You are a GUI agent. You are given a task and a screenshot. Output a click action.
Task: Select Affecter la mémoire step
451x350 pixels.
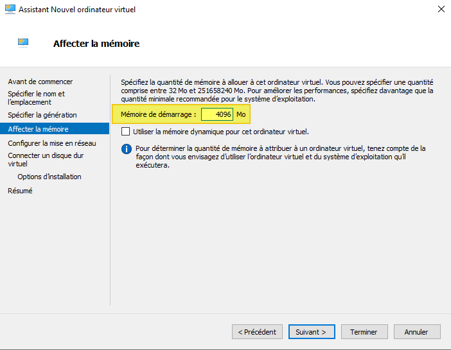click(55, 129)
